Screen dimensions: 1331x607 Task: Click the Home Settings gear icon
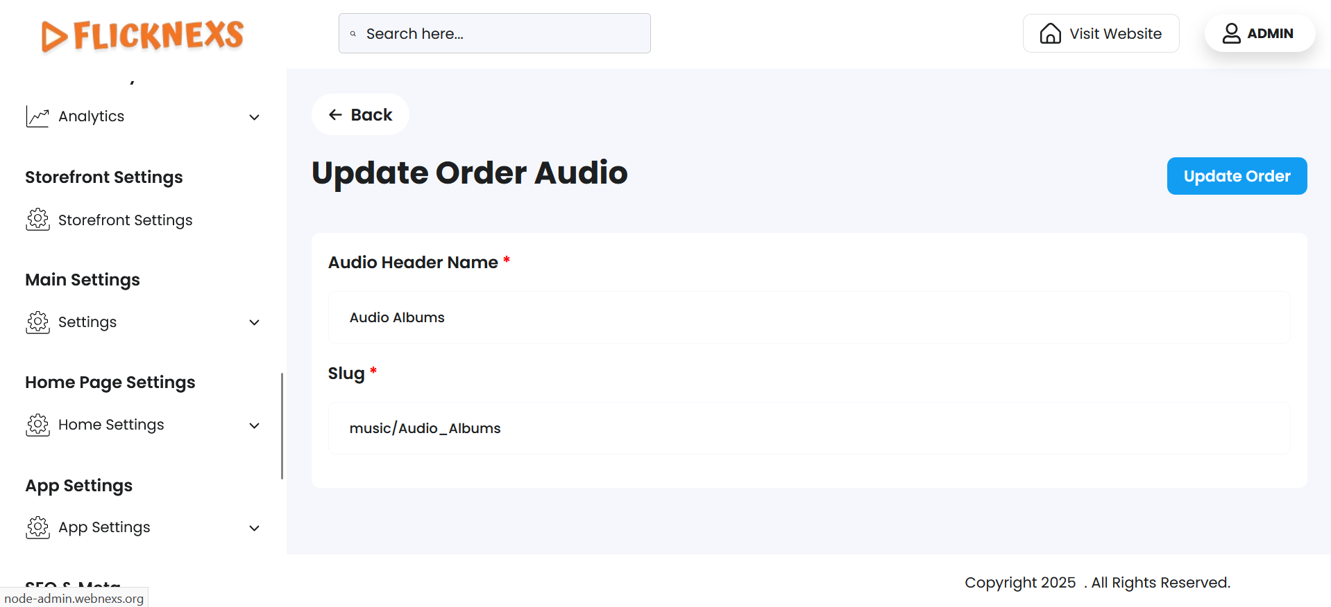coord(37,425)
